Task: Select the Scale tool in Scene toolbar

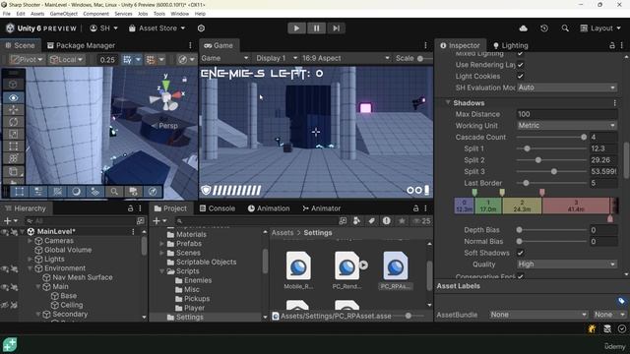Action: [13, 134]
